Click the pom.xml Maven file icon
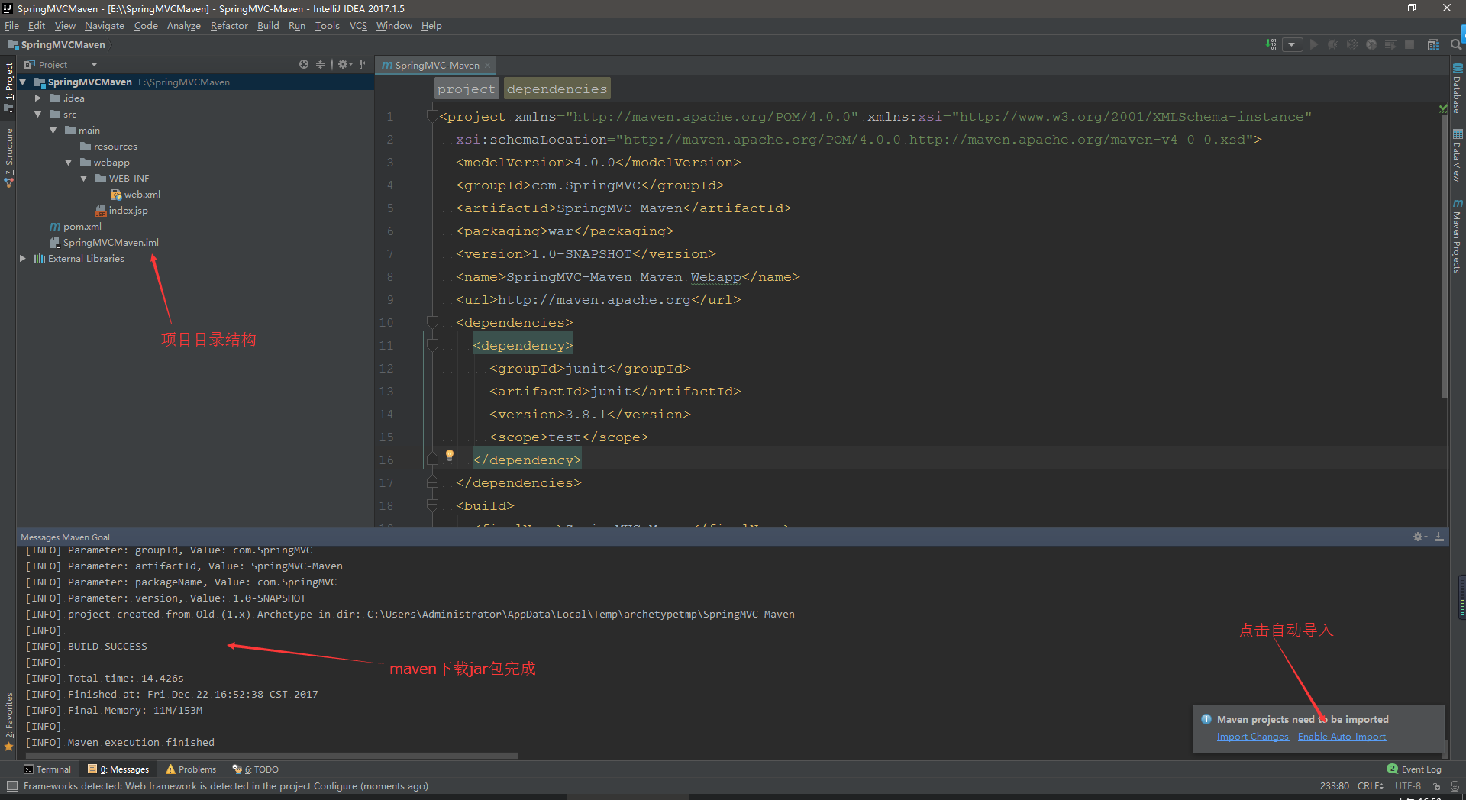This screenshot has height=800, width=1466. (55, 227)
